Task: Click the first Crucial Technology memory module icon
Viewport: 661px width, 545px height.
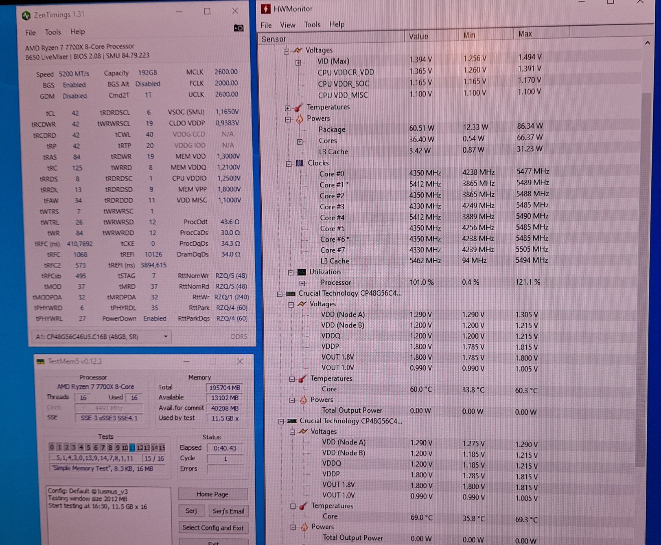Action: pyautogui.click(x=291, y=293)
